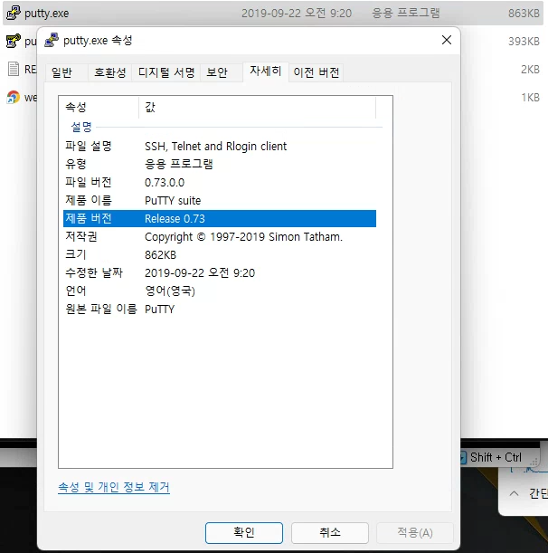Close the putty.exe 속성 dialog
The width and height of the screenshot is (548, 553).
447,40
